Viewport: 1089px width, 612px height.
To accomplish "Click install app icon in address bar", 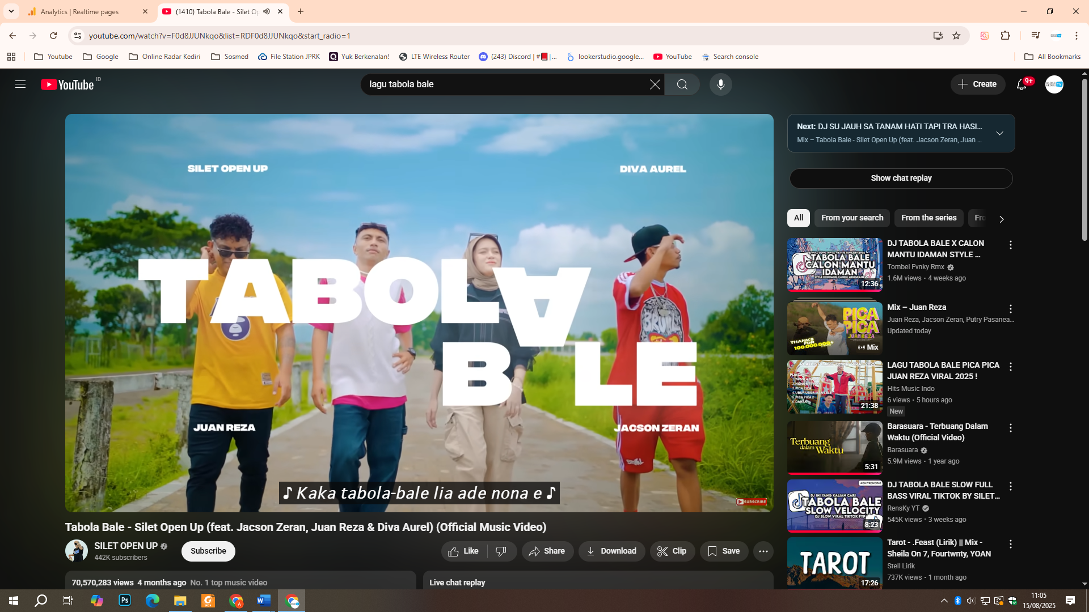I will [x=938, y=36].
